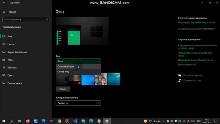Select the dark Windows logo wallpaper thumbnail
220x124 pixels.
tap(62, 80)
